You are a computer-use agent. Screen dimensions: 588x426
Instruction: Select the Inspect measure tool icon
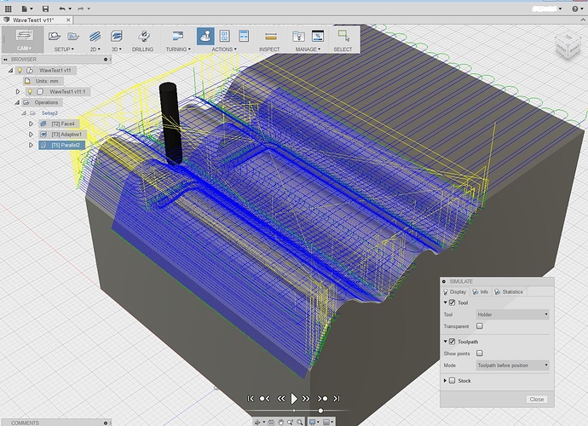pyautogui.click(x=270, y=37)
